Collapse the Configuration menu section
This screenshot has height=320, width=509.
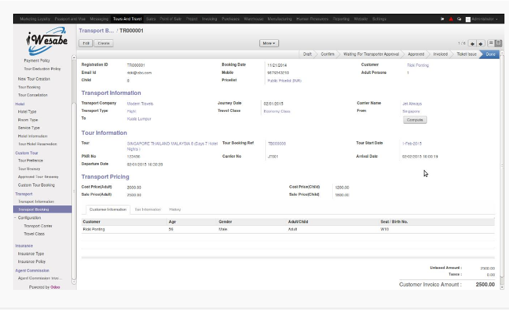[29, 217]
